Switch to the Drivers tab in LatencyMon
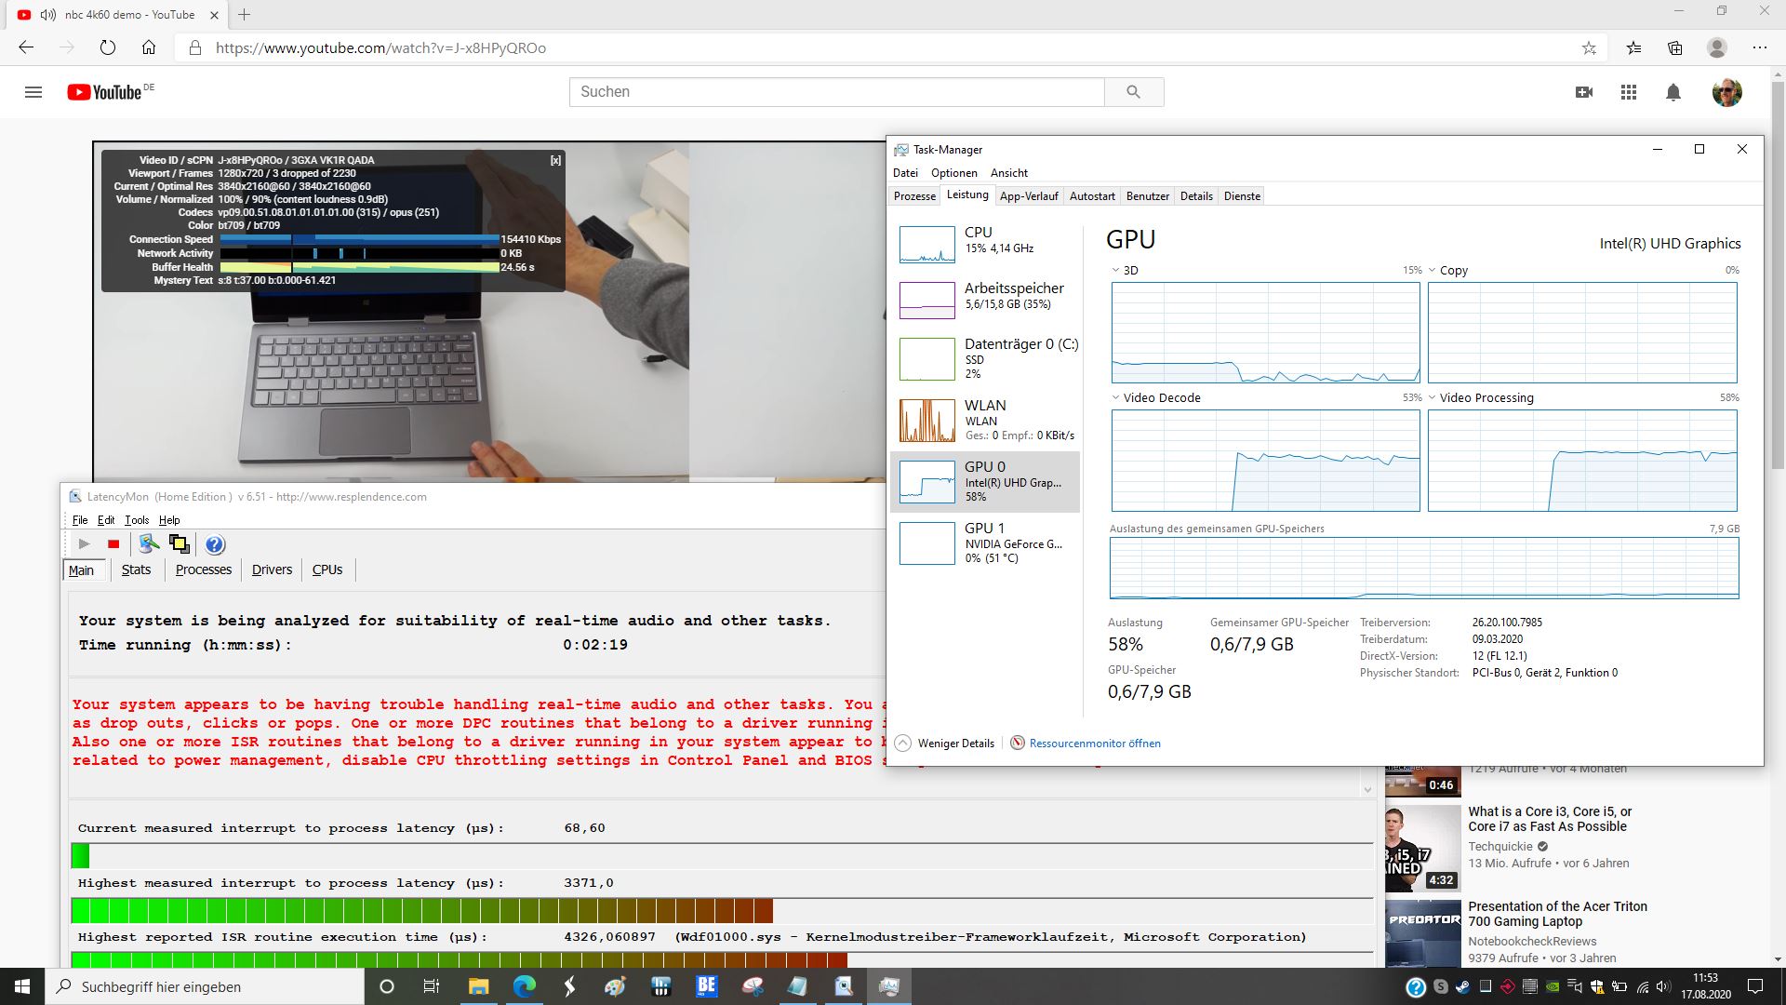This screenshot has width=1786, height=1005. tap(272, 569)
